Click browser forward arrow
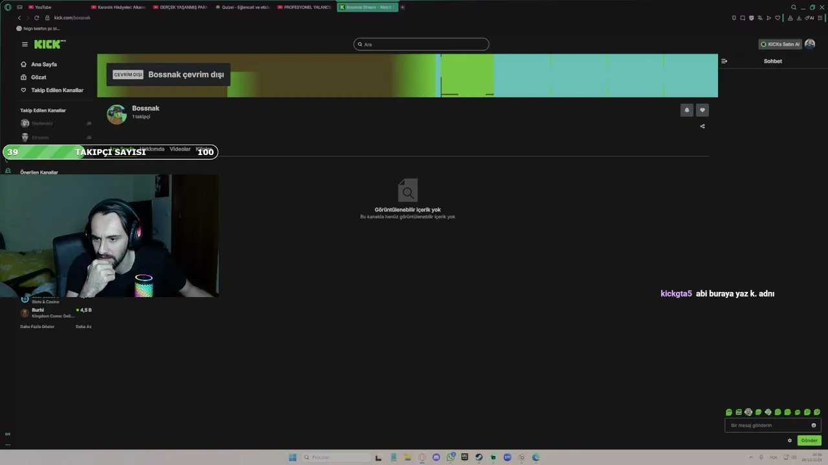The height and width of the screenshot is (465, 828). (28, 18)
